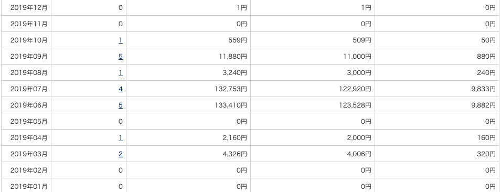
Task: Select the 11,880円 cell for 2019年09月
Action: [x=188, y=57]
